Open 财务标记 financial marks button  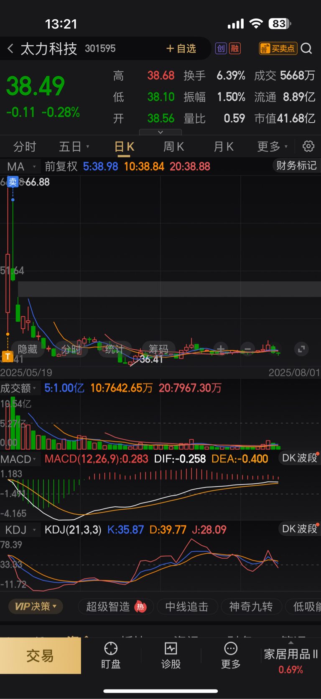tap(296, 166)
